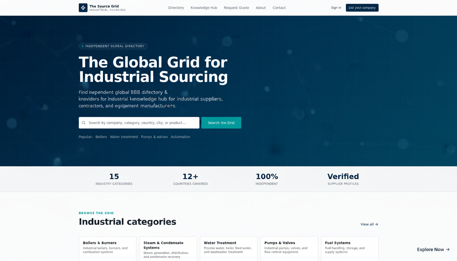Viewport: 457px width, 261px height.
Task: Click the 15 Industry Categories stat
Action: click(114, 179)
